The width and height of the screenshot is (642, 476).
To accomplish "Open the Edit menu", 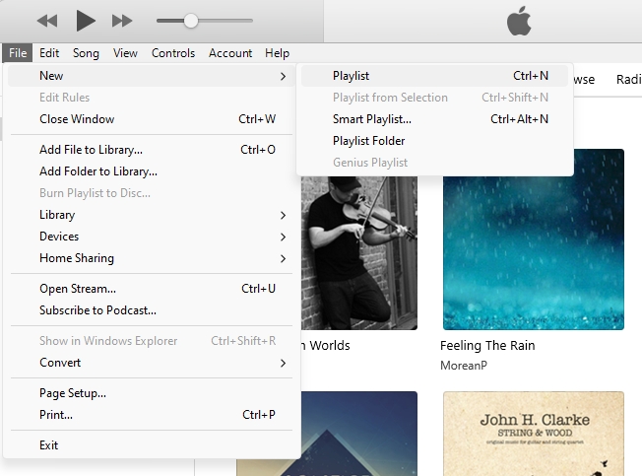I will pyautogui.click(x=49, y=53).
